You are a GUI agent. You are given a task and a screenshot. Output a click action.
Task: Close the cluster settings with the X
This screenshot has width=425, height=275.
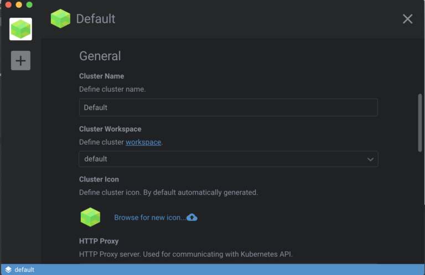click(407, 19)
